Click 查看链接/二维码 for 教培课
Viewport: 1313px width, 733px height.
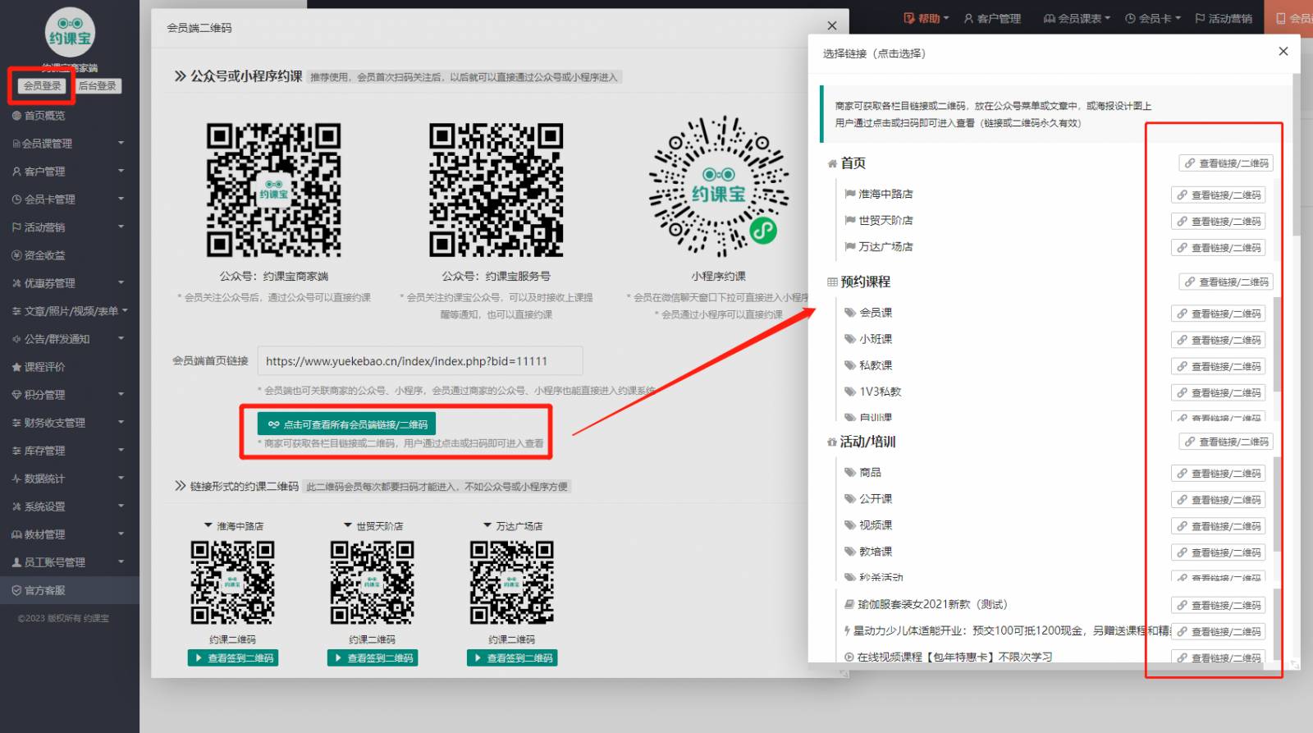(1218, 552)
